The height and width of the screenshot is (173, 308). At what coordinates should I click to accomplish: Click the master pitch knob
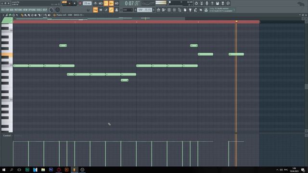(x=58, y=10)
